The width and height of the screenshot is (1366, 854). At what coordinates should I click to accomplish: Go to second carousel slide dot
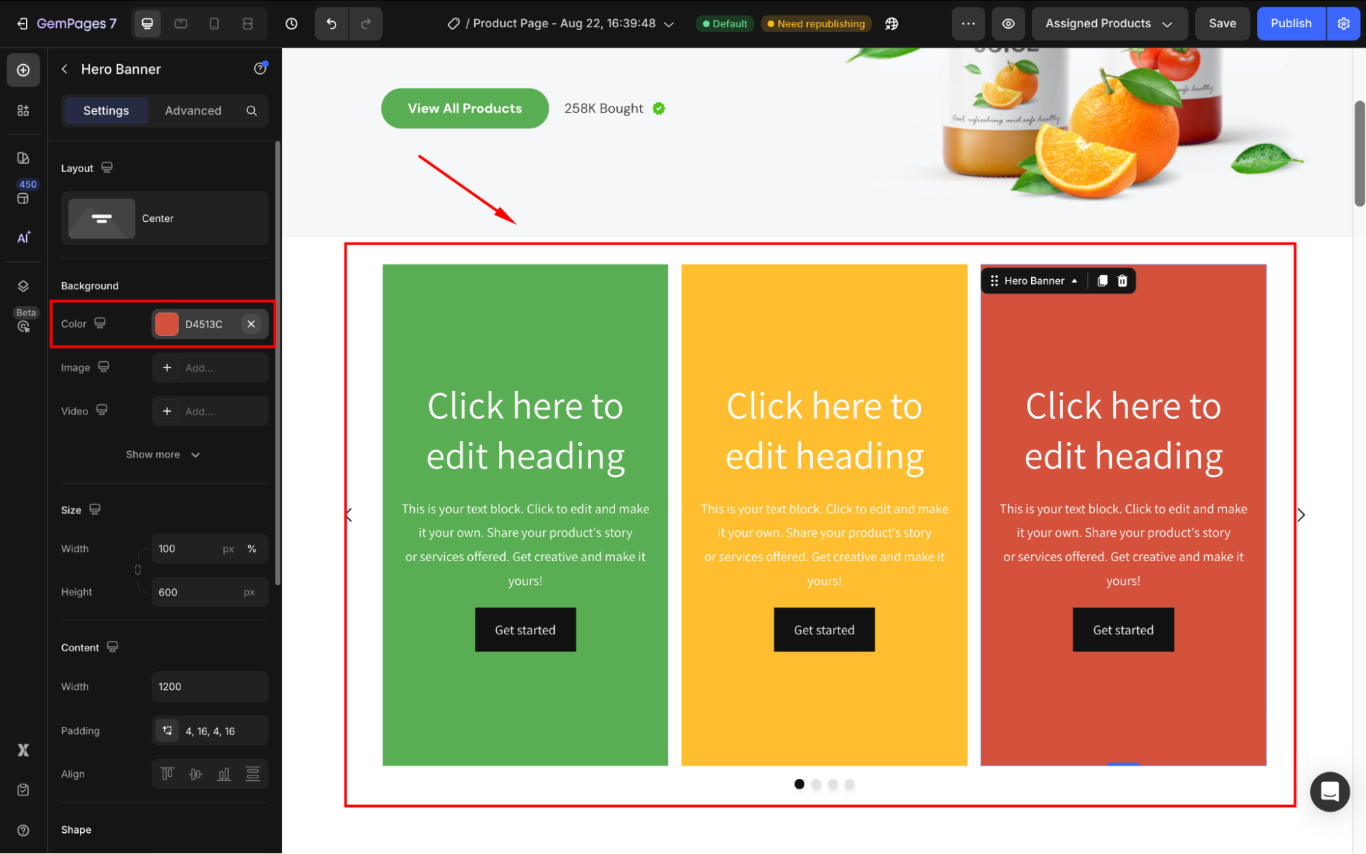coord(816,784)
